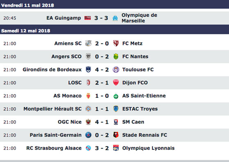Click the AS Monaco club crest
The image size is (229, 162).
point(88,96)
